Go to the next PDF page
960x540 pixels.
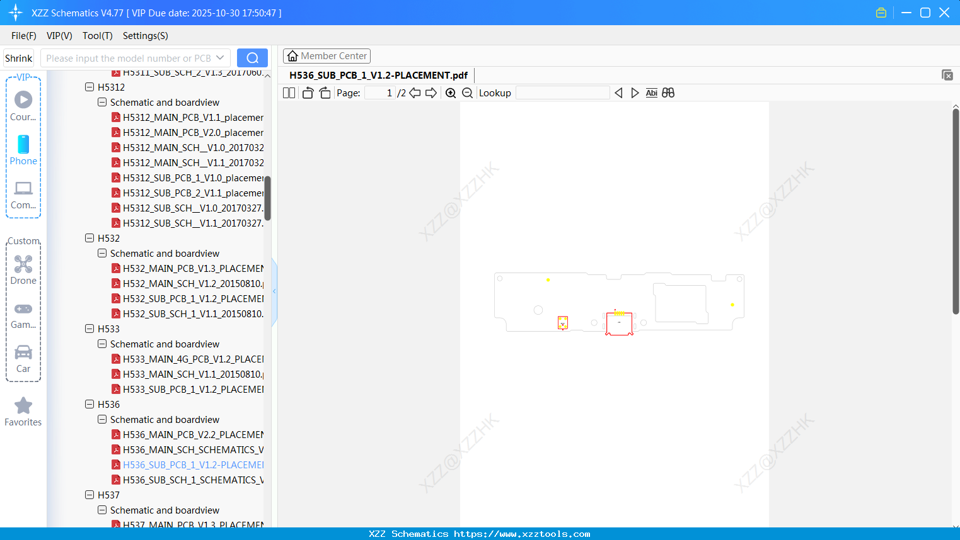[x=431, y=93]
